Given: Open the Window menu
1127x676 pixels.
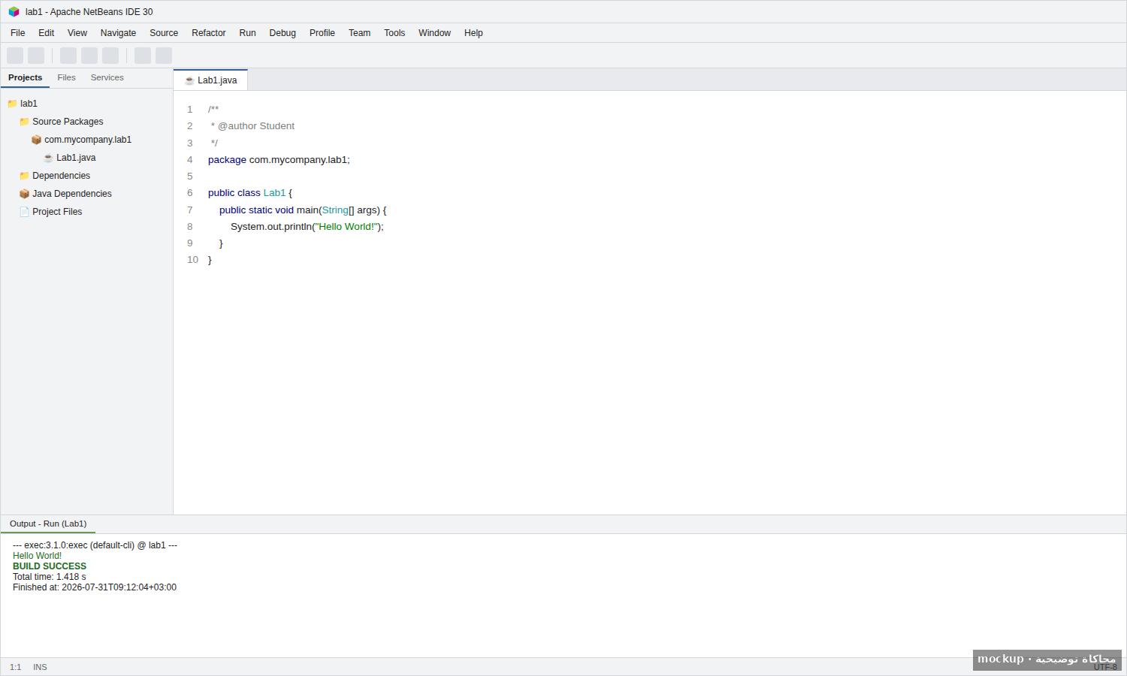Looking at the screenshot, I should [434, 33].
